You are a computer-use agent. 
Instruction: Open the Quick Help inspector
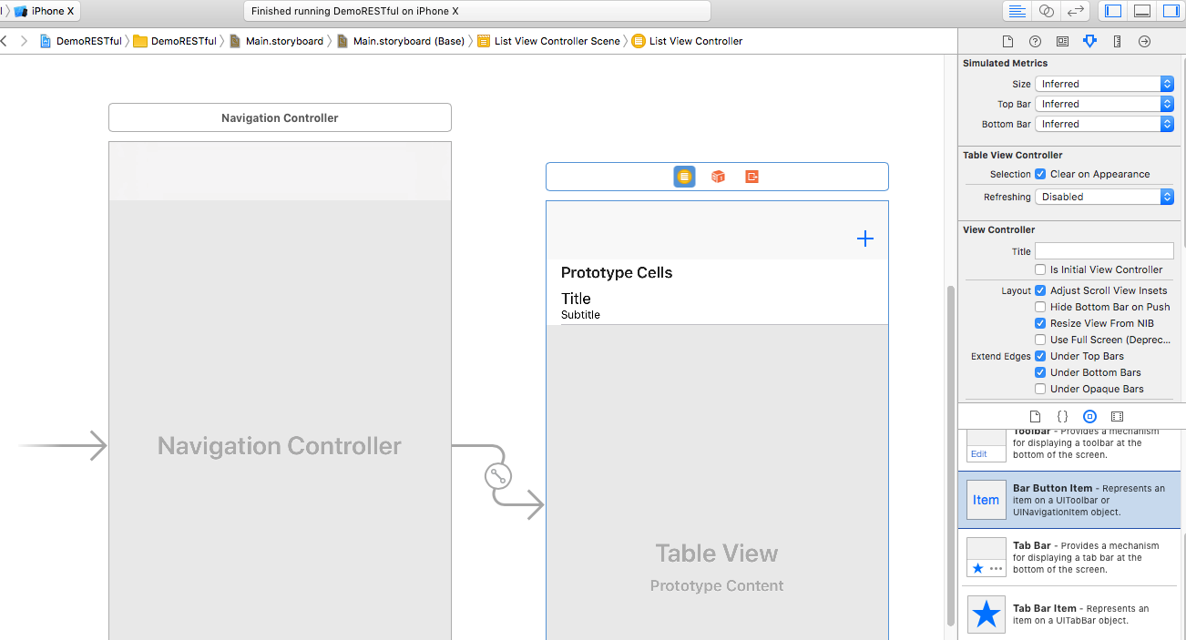point(1035,41)
